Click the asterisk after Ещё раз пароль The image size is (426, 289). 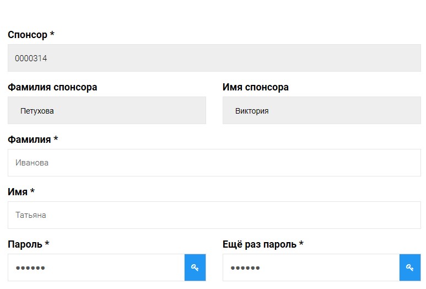coord(301,243)
